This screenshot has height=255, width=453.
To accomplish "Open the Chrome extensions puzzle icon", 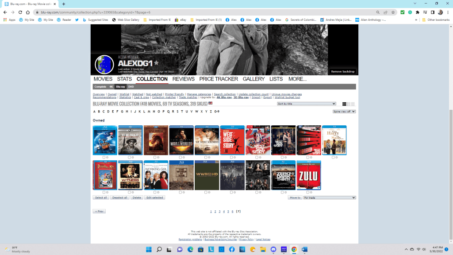I will tap(417, 12).
